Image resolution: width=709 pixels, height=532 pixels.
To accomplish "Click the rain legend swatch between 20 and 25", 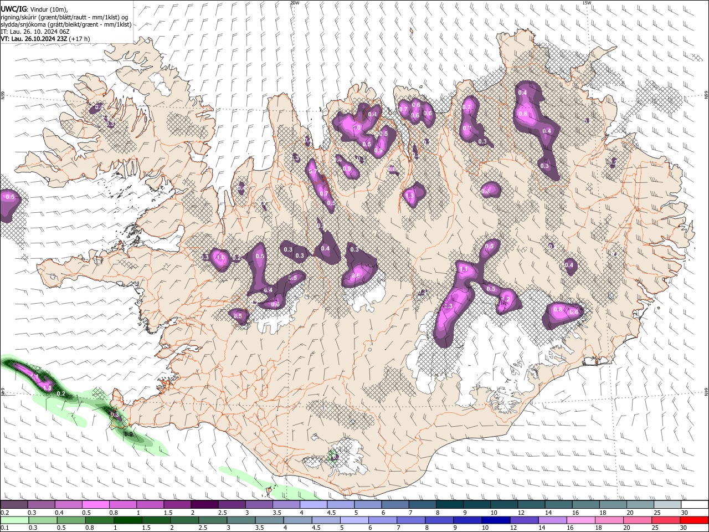I will tap(638, 520).
